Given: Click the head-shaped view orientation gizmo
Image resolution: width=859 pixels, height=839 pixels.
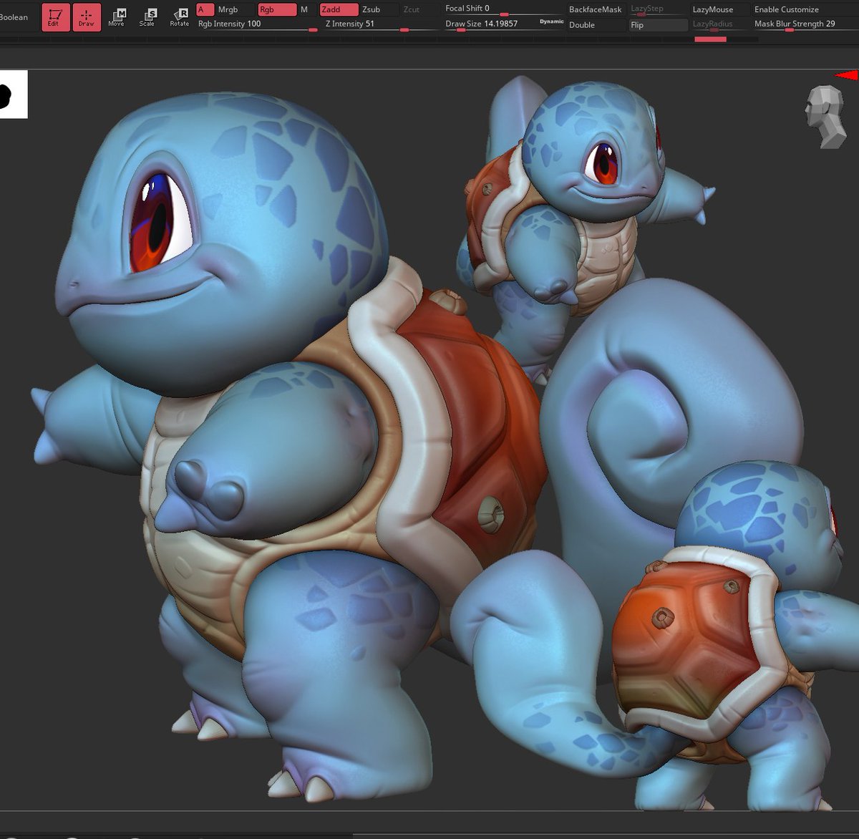Looking at the screenshot, I should click(825, 117).
